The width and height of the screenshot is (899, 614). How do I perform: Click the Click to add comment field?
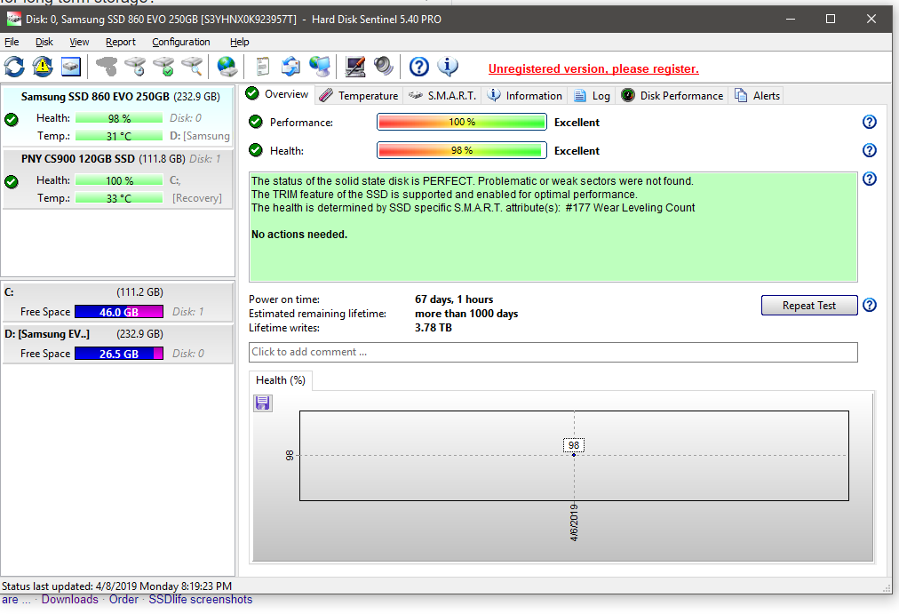(553, 352)
